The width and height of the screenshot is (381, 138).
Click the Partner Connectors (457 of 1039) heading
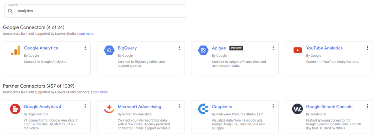[39, 86]
